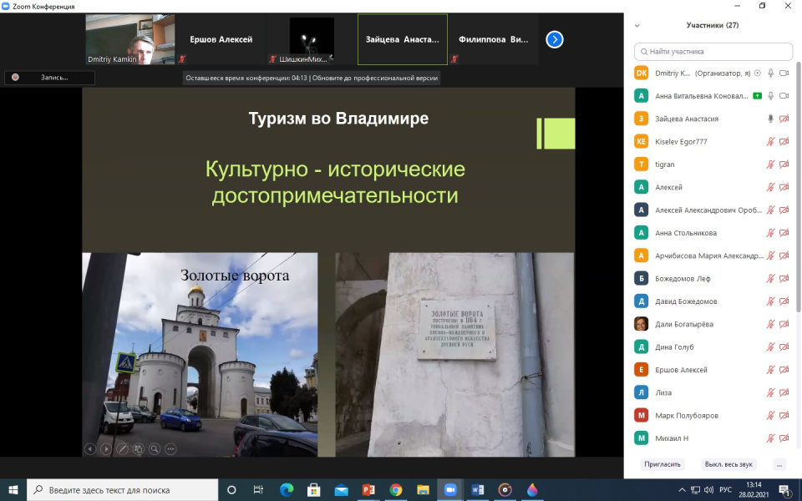Toggle video icon for Зайцева Анастасия
This screenshot has height=501, width=802.
(x=784, y=119)
